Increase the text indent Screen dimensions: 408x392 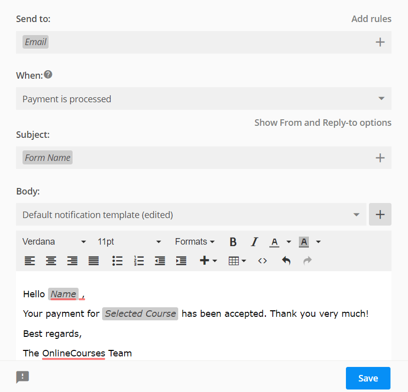181,261
